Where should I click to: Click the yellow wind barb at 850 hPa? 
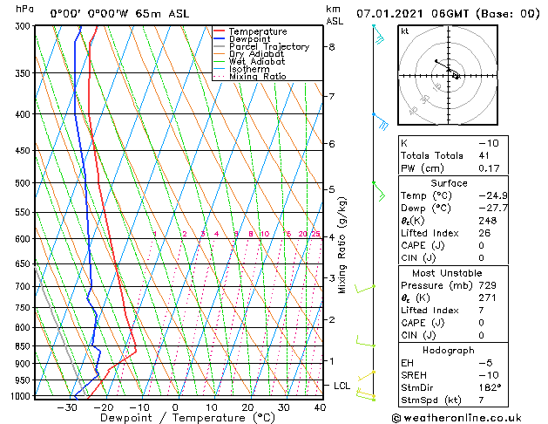click(x=364, y=343)
